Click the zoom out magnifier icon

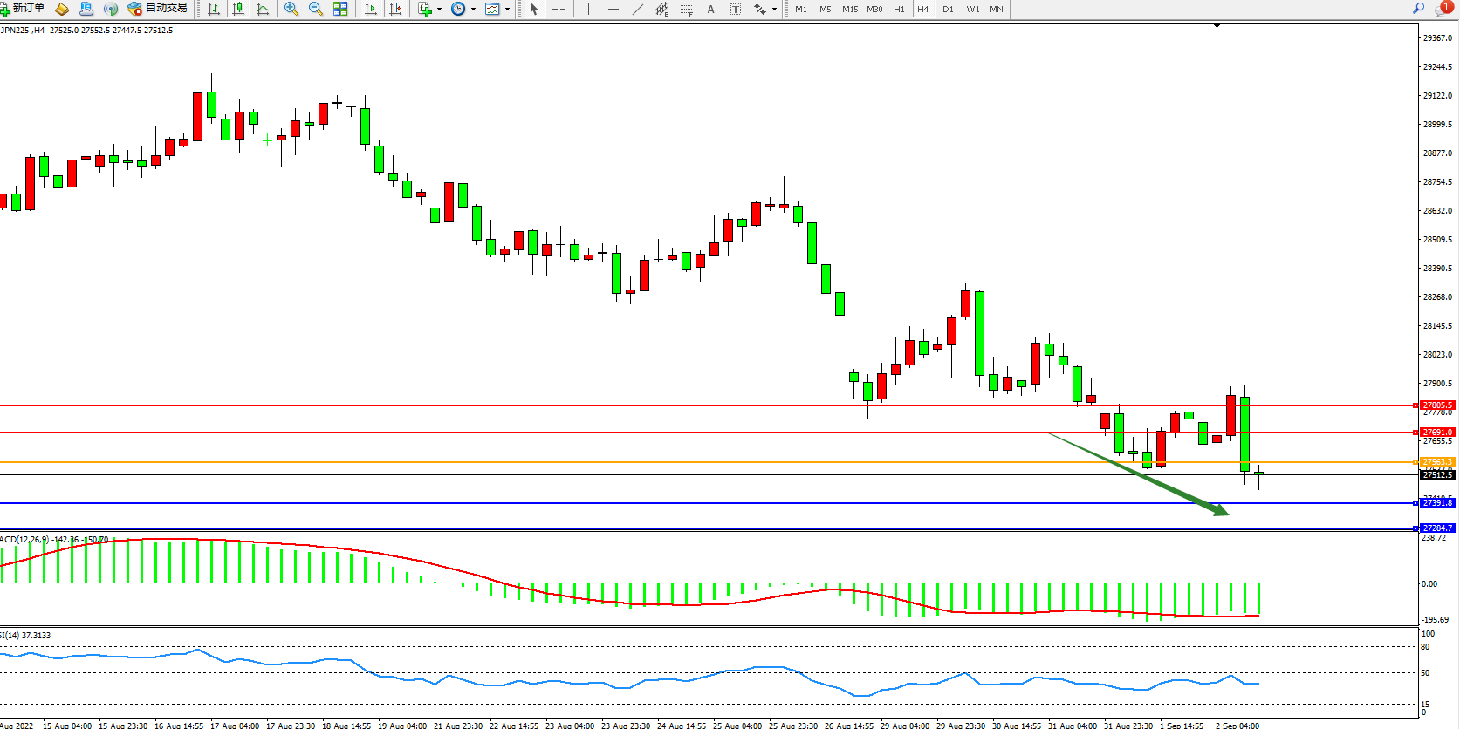tap(316, 9)
